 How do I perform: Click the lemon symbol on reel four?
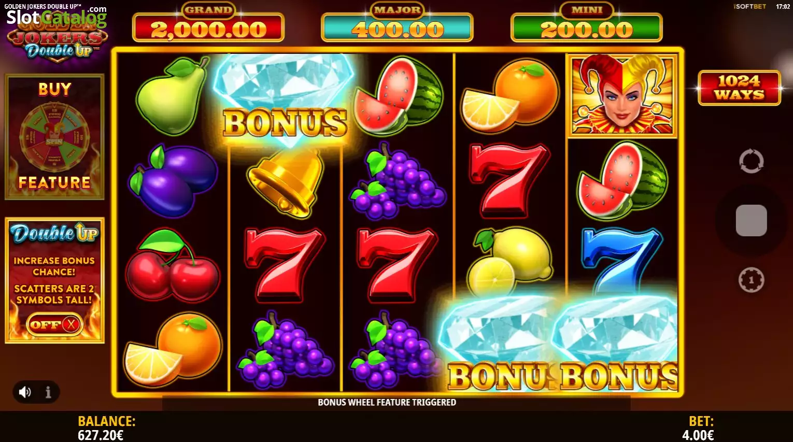(x=510, y=262)
